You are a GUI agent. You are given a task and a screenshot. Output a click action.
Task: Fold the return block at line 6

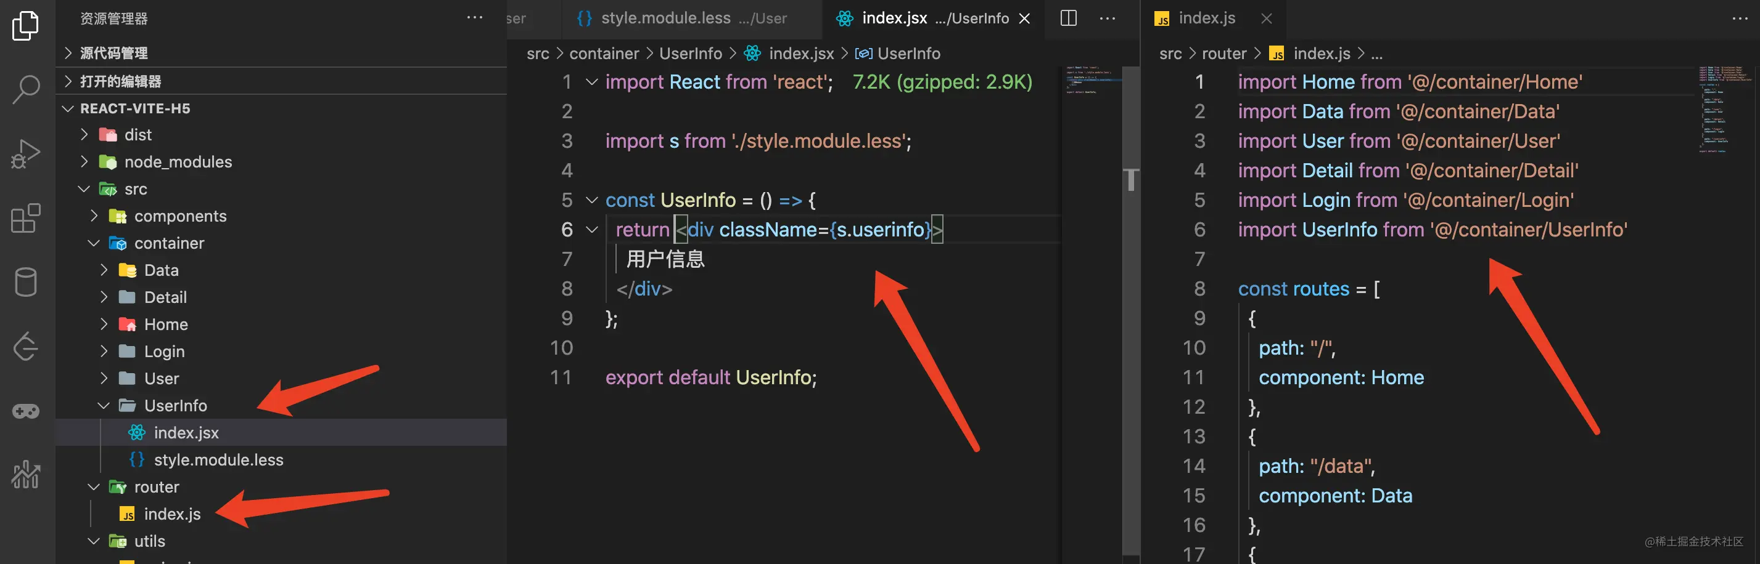point(593,230)
